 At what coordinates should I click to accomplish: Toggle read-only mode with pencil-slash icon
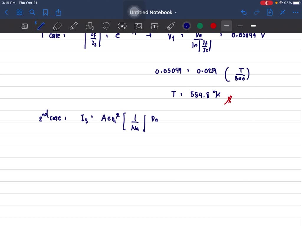283,12
